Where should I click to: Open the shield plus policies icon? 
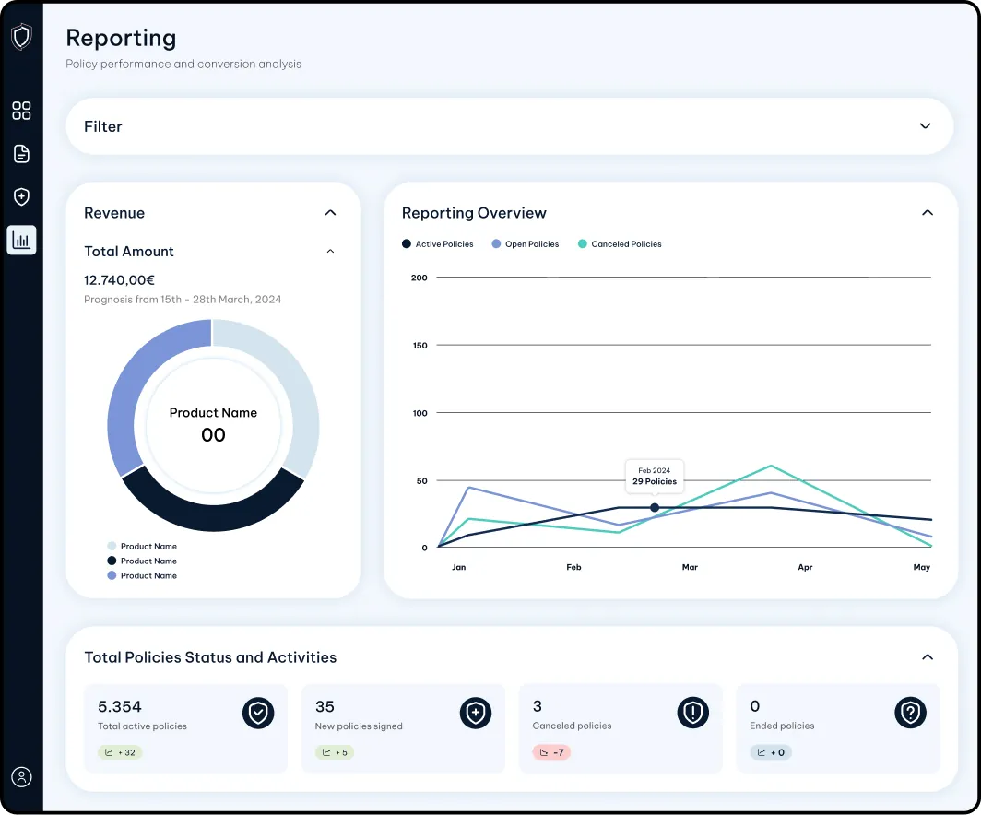pos(21,196)
